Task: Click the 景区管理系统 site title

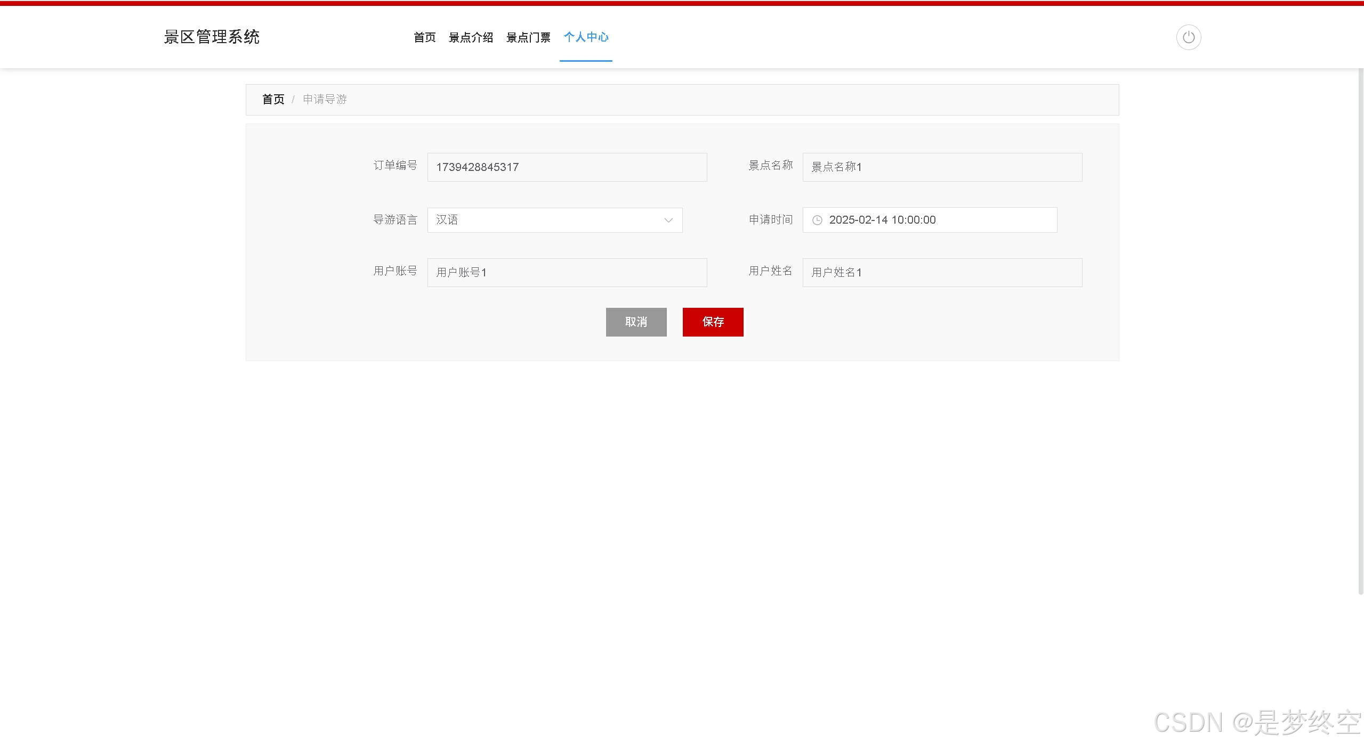Action: (212, 37)
